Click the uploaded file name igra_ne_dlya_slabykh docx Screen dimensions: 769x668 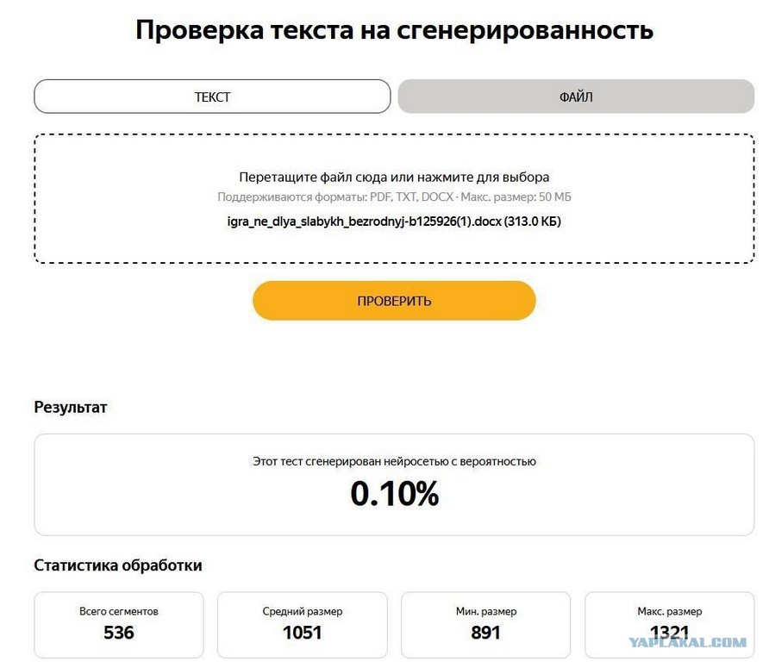click(394, 222)
